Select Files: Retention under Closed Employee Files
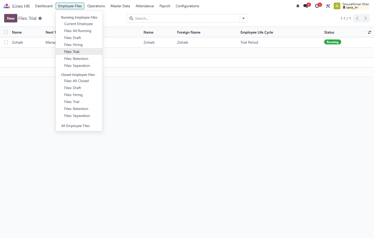Image resolution: width=374 pixels, height=238 pixels. (79, 109)
